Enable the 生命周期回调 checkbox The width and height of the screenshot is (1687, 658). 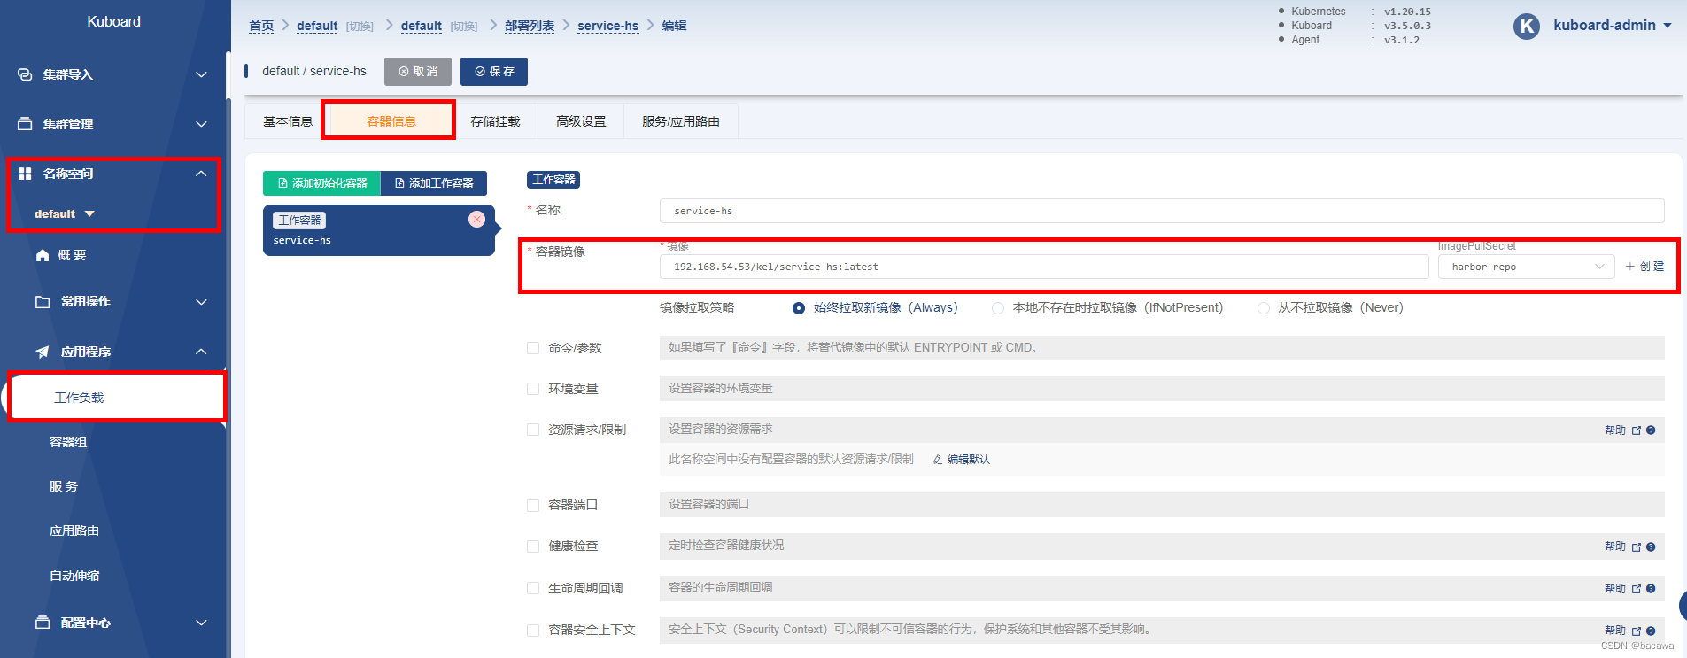click(533, 588)
